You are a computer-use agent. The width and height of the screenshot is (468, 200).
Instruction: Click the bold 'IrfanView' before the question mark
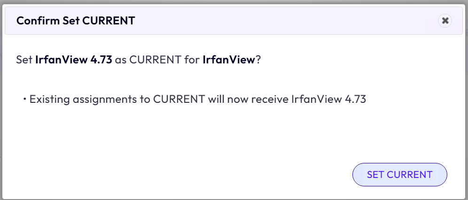229,60
